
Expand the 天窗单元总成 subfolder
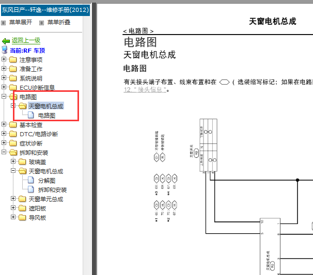coord(13,199)
